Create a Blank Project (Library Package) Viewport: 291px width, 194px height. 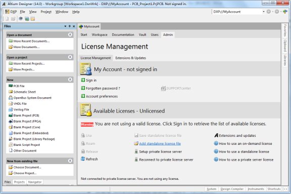32,139
